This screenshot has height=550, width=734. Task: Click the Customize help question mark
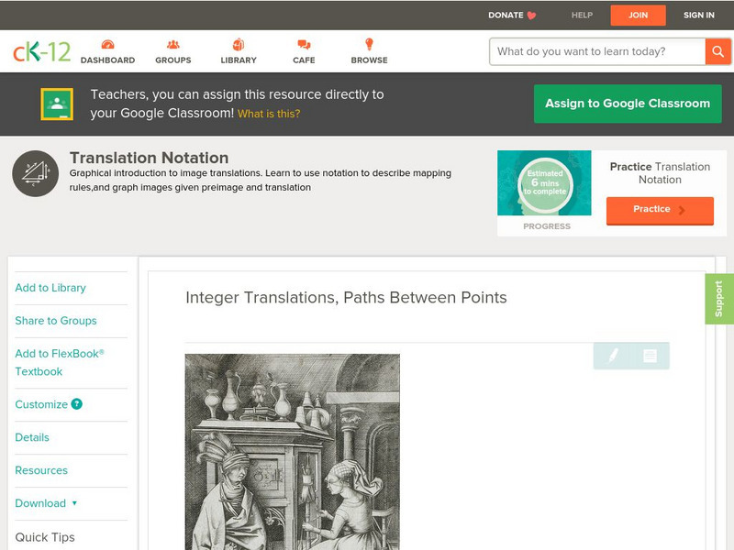pyautogui.click(x=77, y=404)
